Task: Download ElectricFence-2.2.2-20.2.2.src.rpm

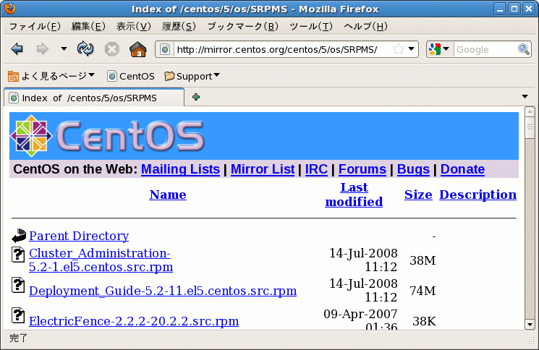Action: pos(134,321)
